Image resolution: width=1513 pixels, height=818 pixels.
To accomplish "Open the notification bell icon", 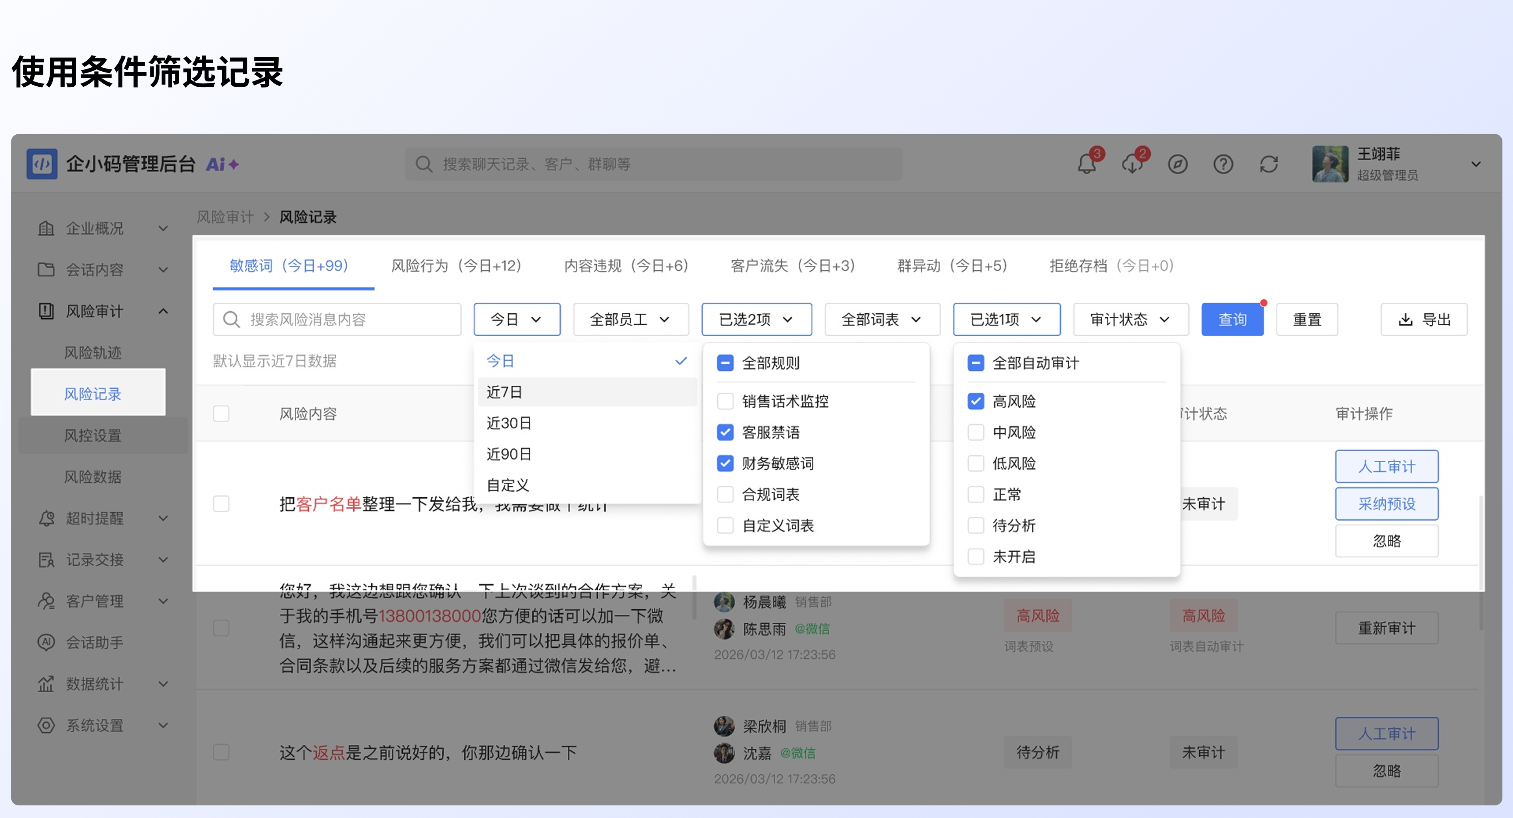I will 1087,164.
